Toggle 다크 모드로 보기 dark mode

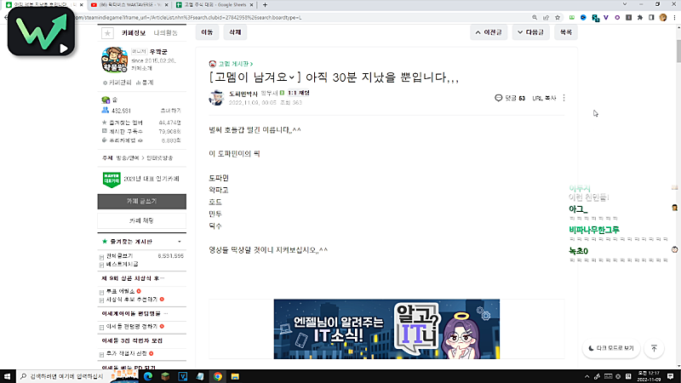(610, 348)
